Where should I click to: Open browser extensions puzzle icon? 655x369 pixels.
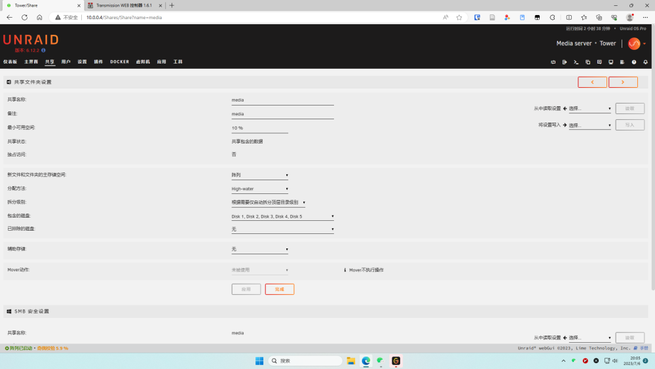point(552,18)
